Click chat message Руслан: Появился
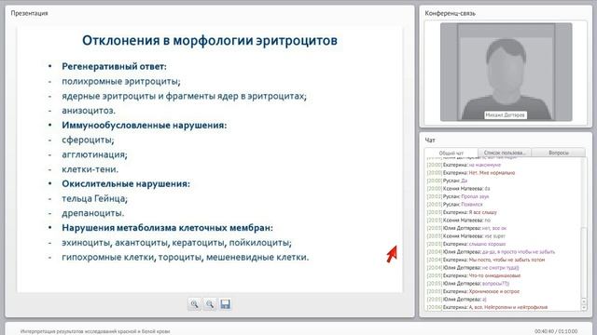Viewport: 597px width, 335px height. (x=454, y=205)
